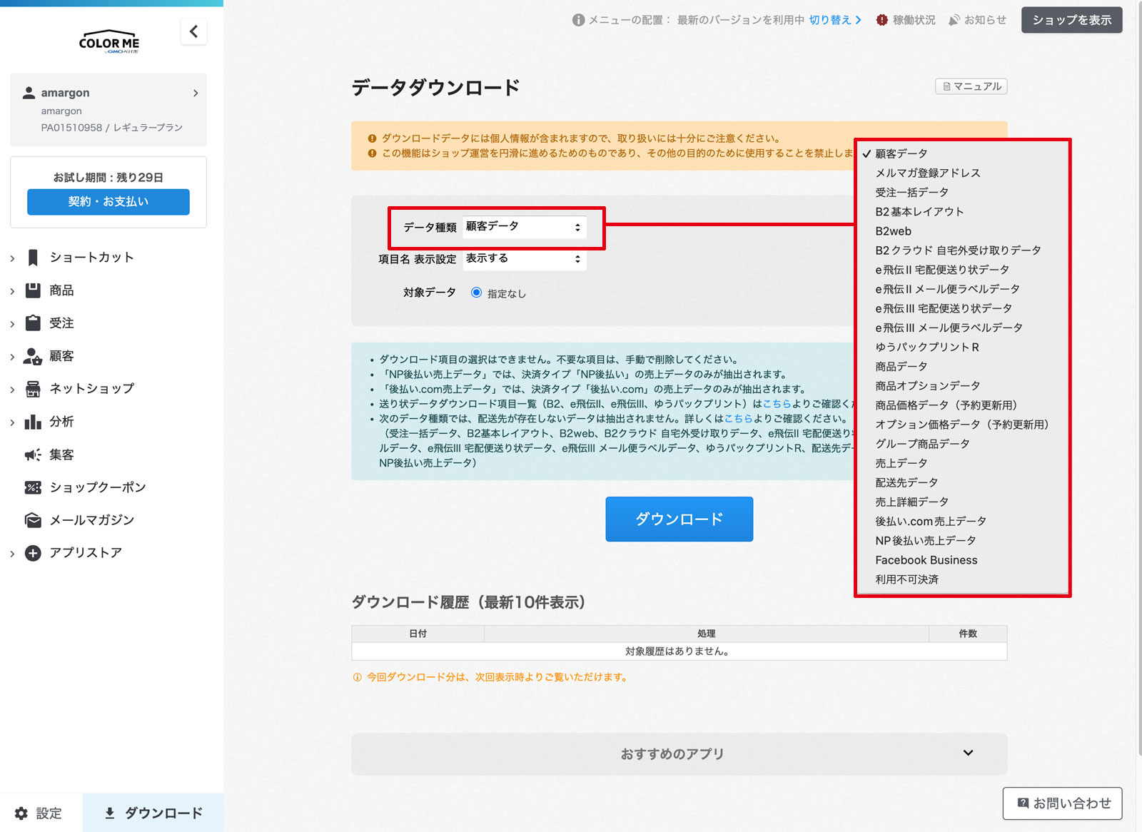
Task: Select the 指定なし radio button
Action: pos(476,293)
